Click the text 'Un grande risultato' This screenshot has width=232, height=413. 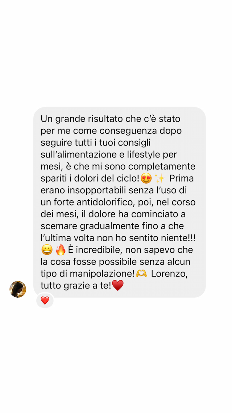click(82, 119)
